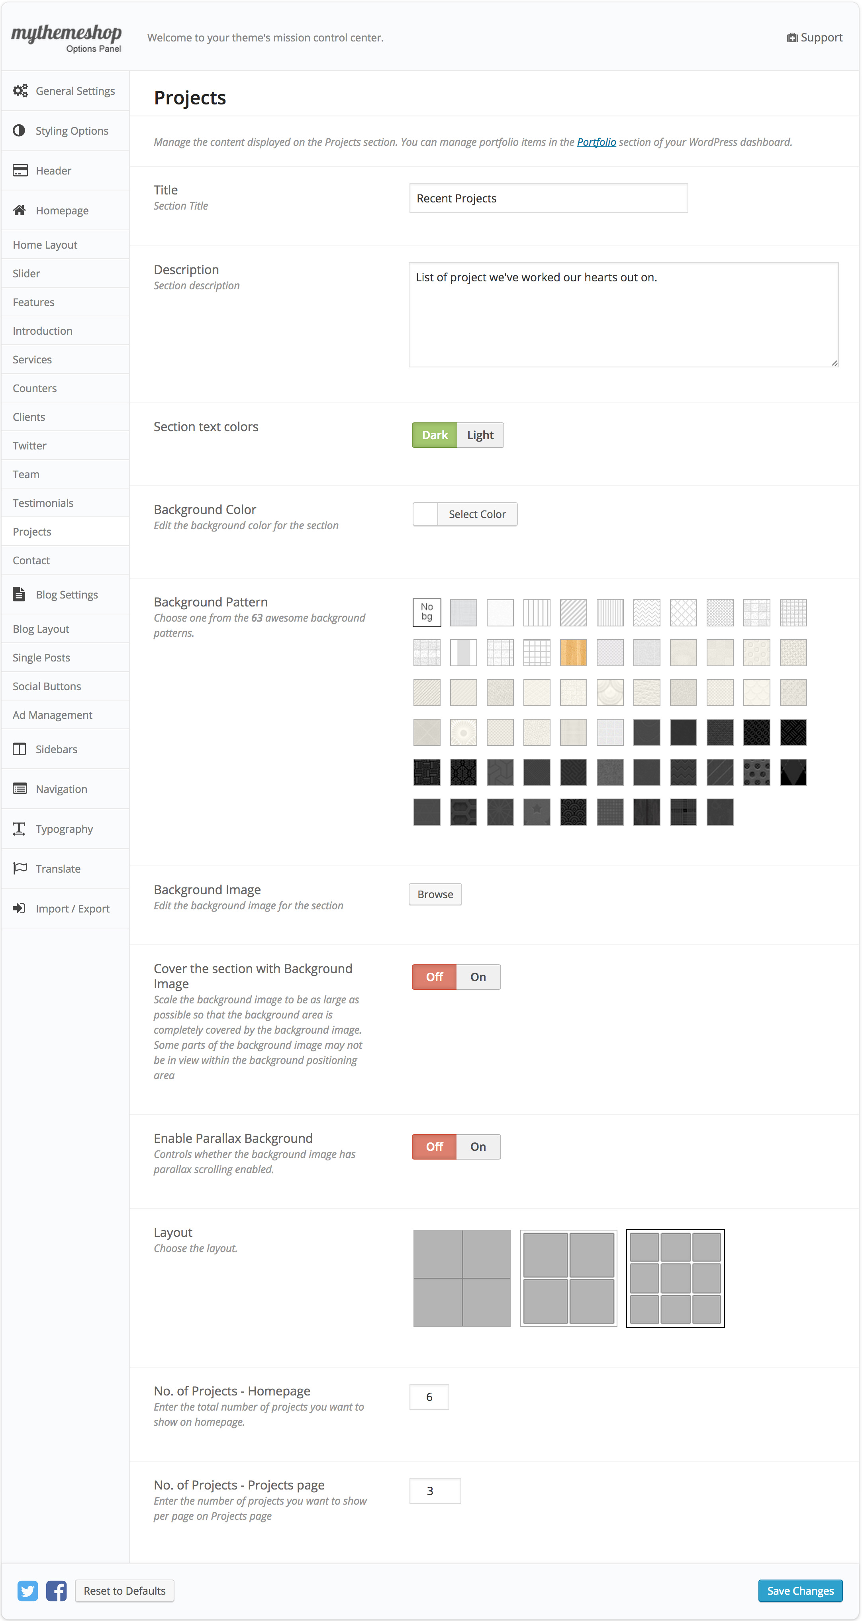This screenshot has height=1621, width=862.
Task: Click the Typography text icon
Action: [x=20, y=829]
